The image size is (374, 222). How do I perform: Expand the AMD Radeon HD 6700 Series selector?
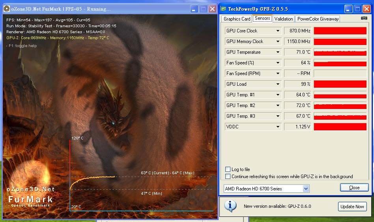[x=306, y=188]
